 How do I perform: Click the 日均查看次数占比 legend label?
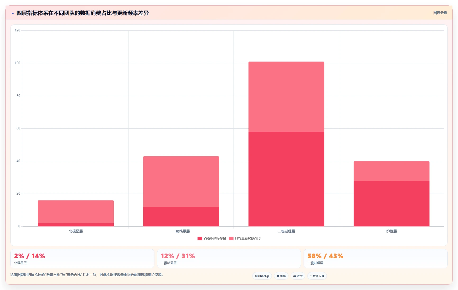click(x=248, y=238)
